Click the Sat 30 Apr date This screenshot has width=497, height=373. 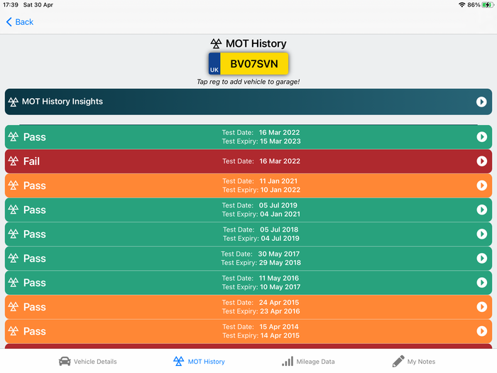(38, 5)
